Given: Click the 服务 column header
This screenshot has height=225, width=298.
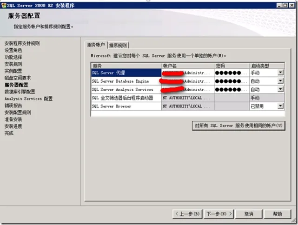Looking at the screenshot, I should pos(126,66).
